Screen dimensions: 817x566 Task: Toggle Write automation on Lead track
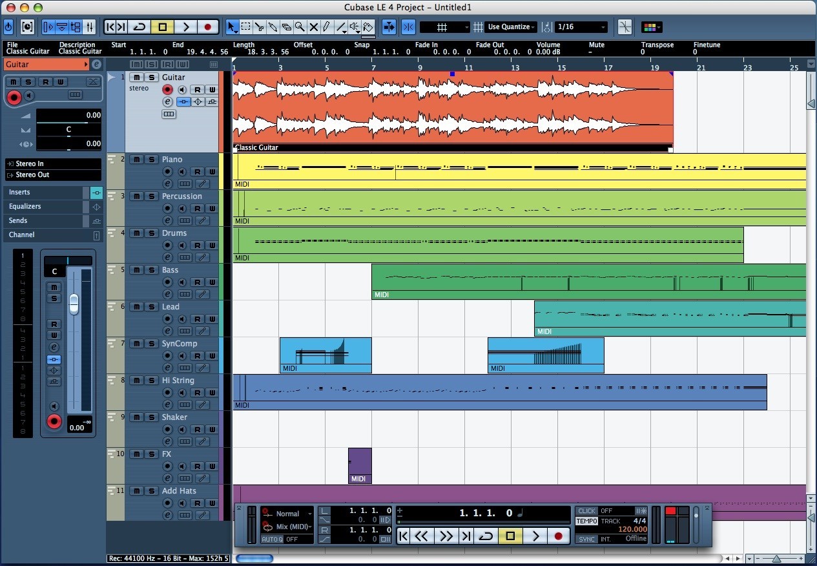point(211,319)
